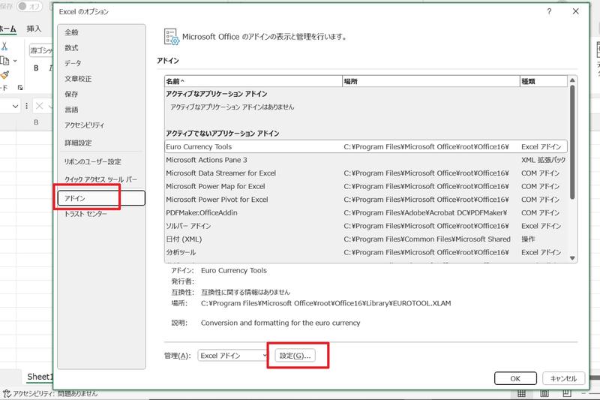Click the アクセシビリティ status bar entry
The image size is (600, 400).
[x=50, y=393]
